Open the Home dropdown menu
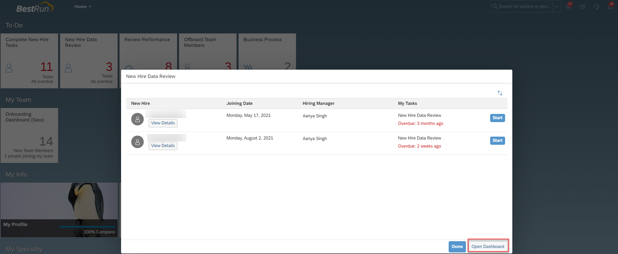Image resolution: width=618 pixels, height=254 pixels. pos(83,7)
